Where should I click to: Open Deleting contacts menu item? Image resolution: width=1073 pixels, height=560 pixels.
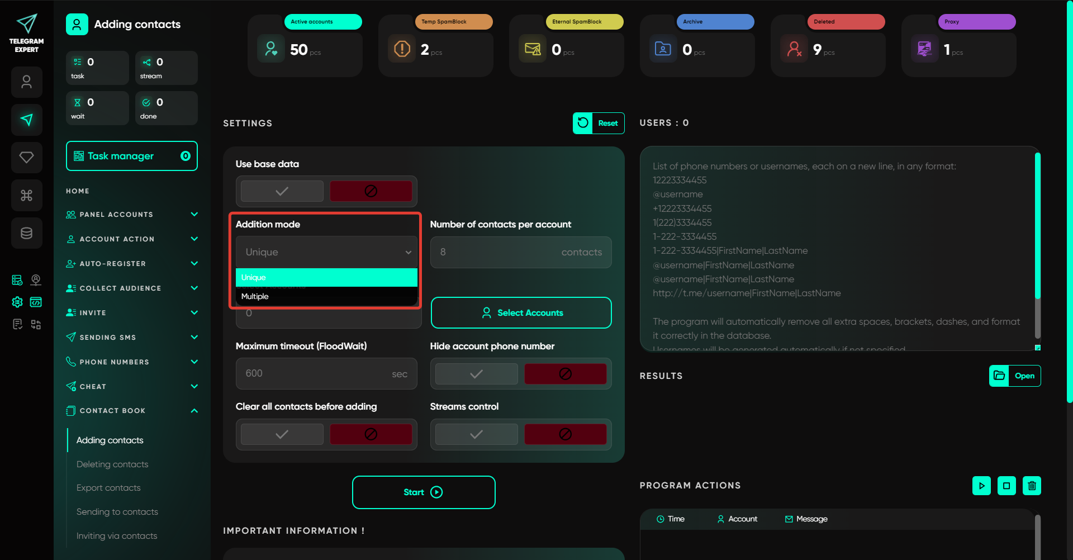[112, 464]
